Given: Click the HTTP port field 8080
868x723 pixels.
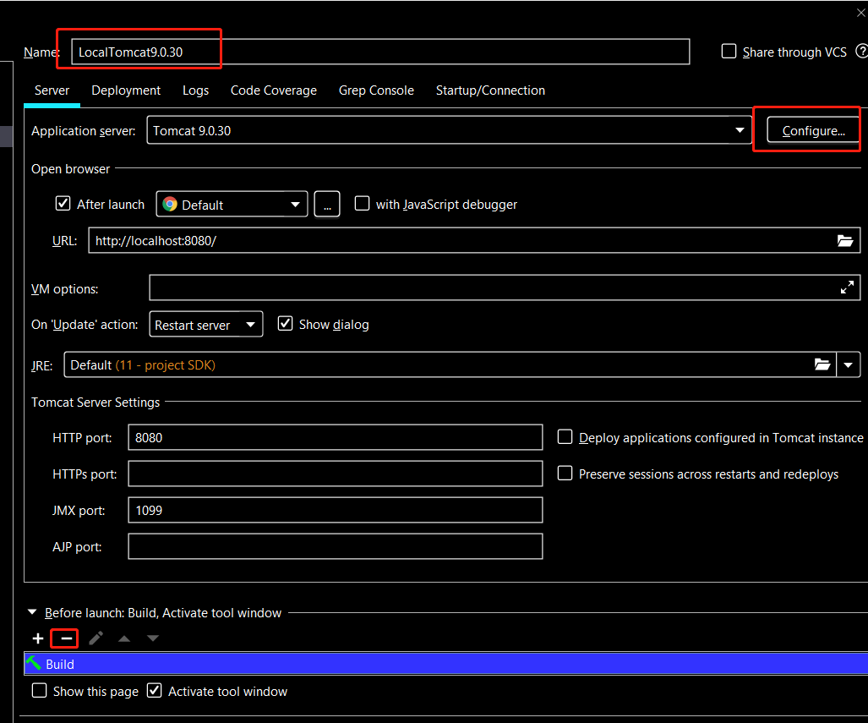Looking at the screenshot, I should coord(335,437).
